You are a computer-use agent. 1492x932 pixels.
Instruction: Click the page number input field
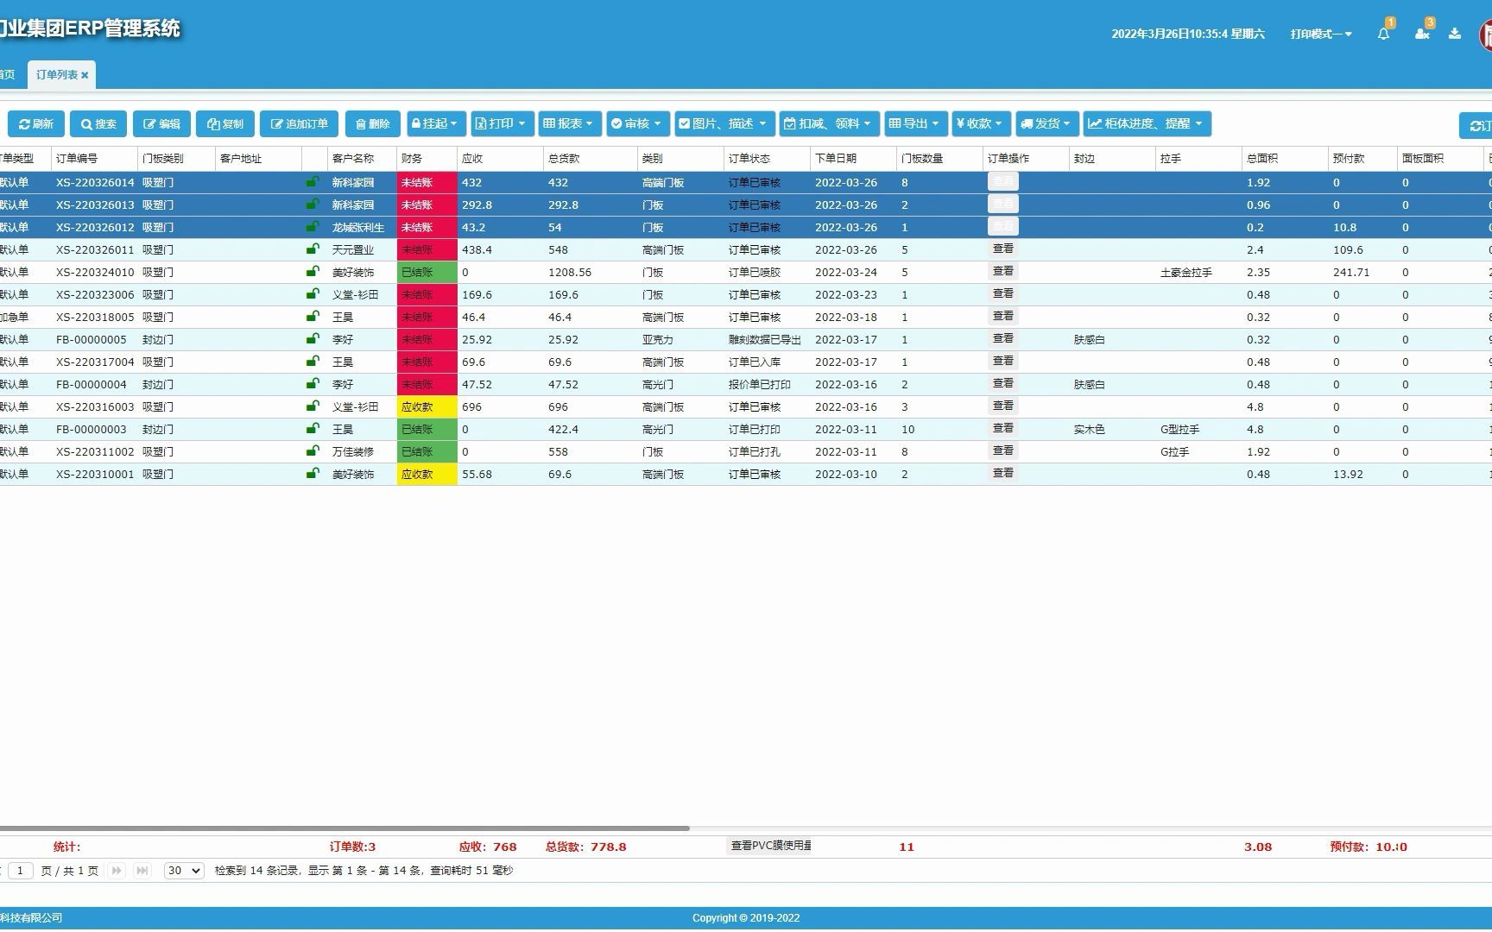[21, 871]
